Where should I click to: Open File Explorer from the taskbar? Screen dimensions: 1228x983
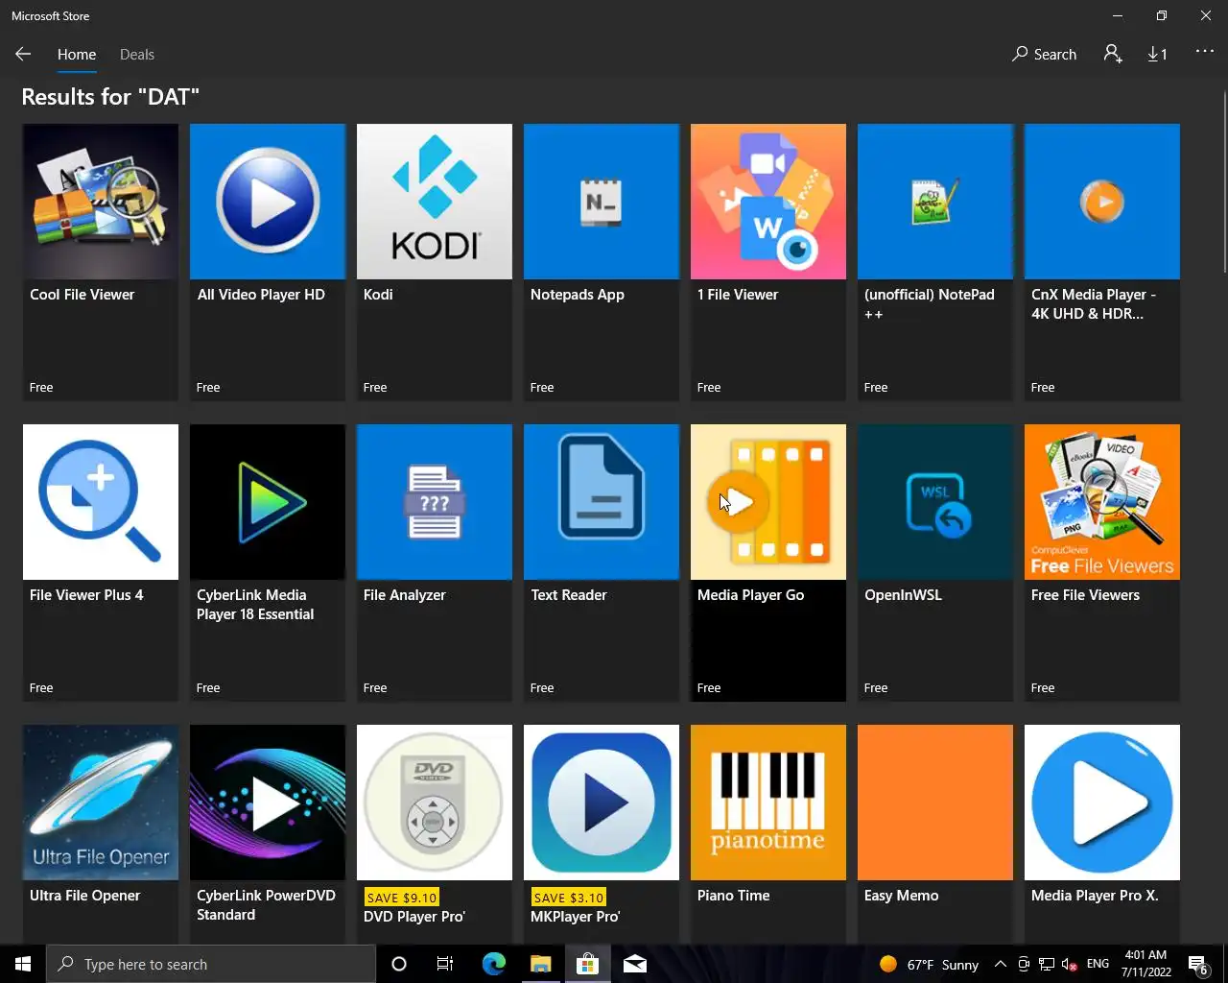pos(541,964)
